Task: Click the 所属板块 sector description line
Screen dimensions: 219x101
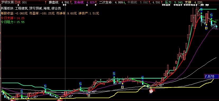Action: point(31,8)
